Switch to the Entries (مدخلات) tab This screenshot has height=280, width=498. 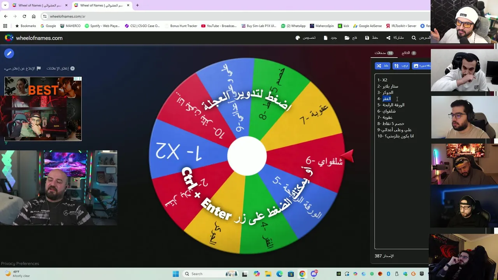coord(384,53)
